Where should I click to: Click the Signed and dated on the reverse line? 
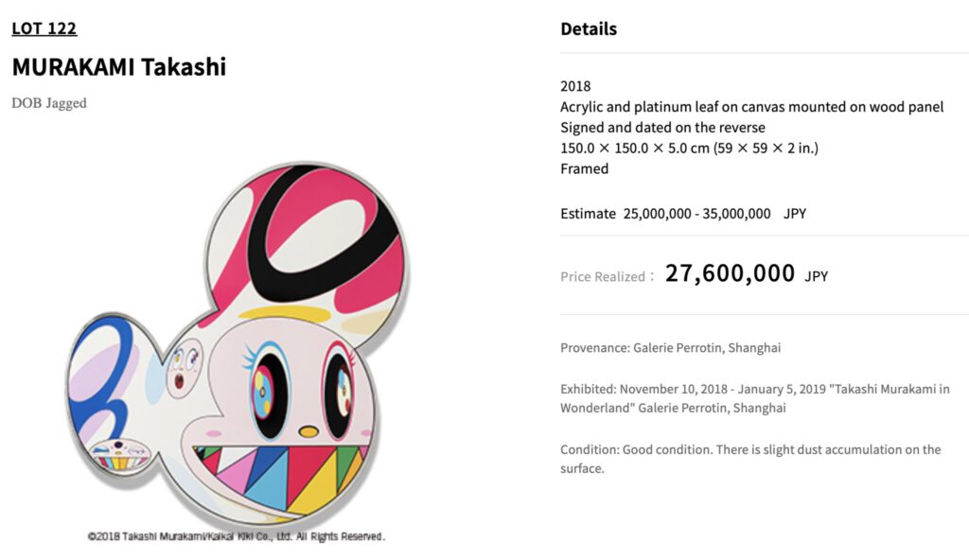click(662, 128)
